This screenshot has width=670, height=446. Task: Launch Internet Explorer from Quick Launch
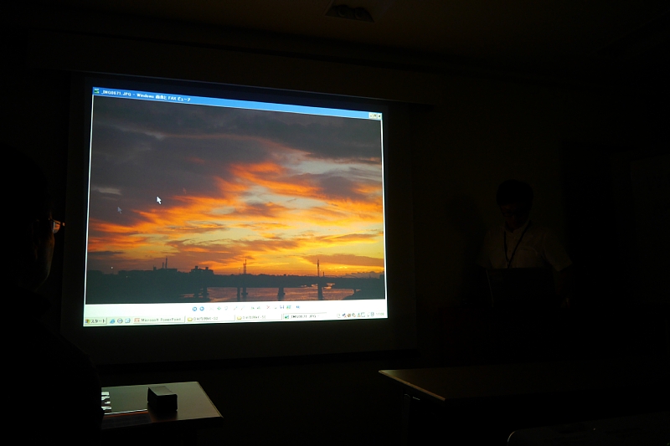pyautogui.click(x=113, y=320)
